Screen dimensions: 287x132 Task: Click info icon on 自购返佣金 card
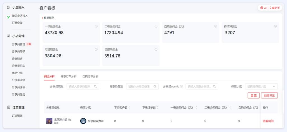[x=216, y=26]
